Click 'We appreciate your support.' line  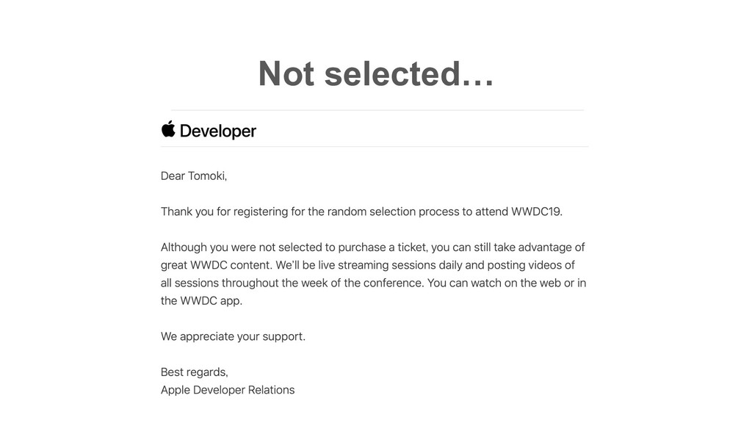233,336
